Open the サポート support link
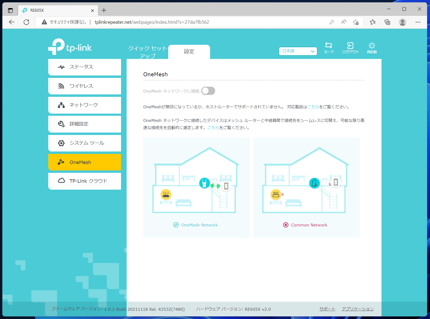This screenshot has height=319, width=430. [x=327, y=309]
